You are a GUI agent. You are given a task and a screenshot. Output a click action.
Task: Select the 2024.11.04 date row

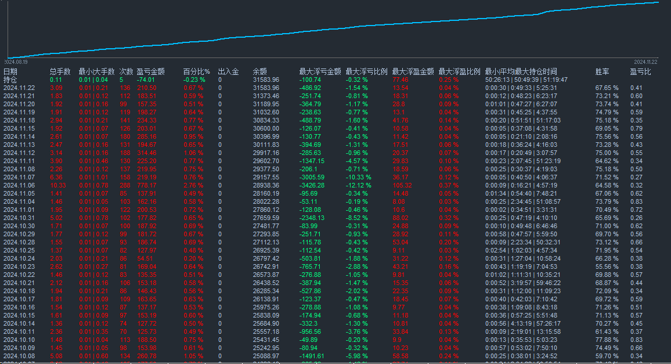coord(19,201)
